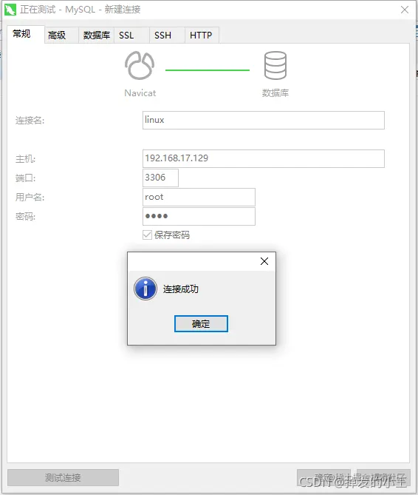Image resolution: width=418 pixels, height=495 pixels.
Task: Switch to the SSL tab
Action: coord(131,35)
